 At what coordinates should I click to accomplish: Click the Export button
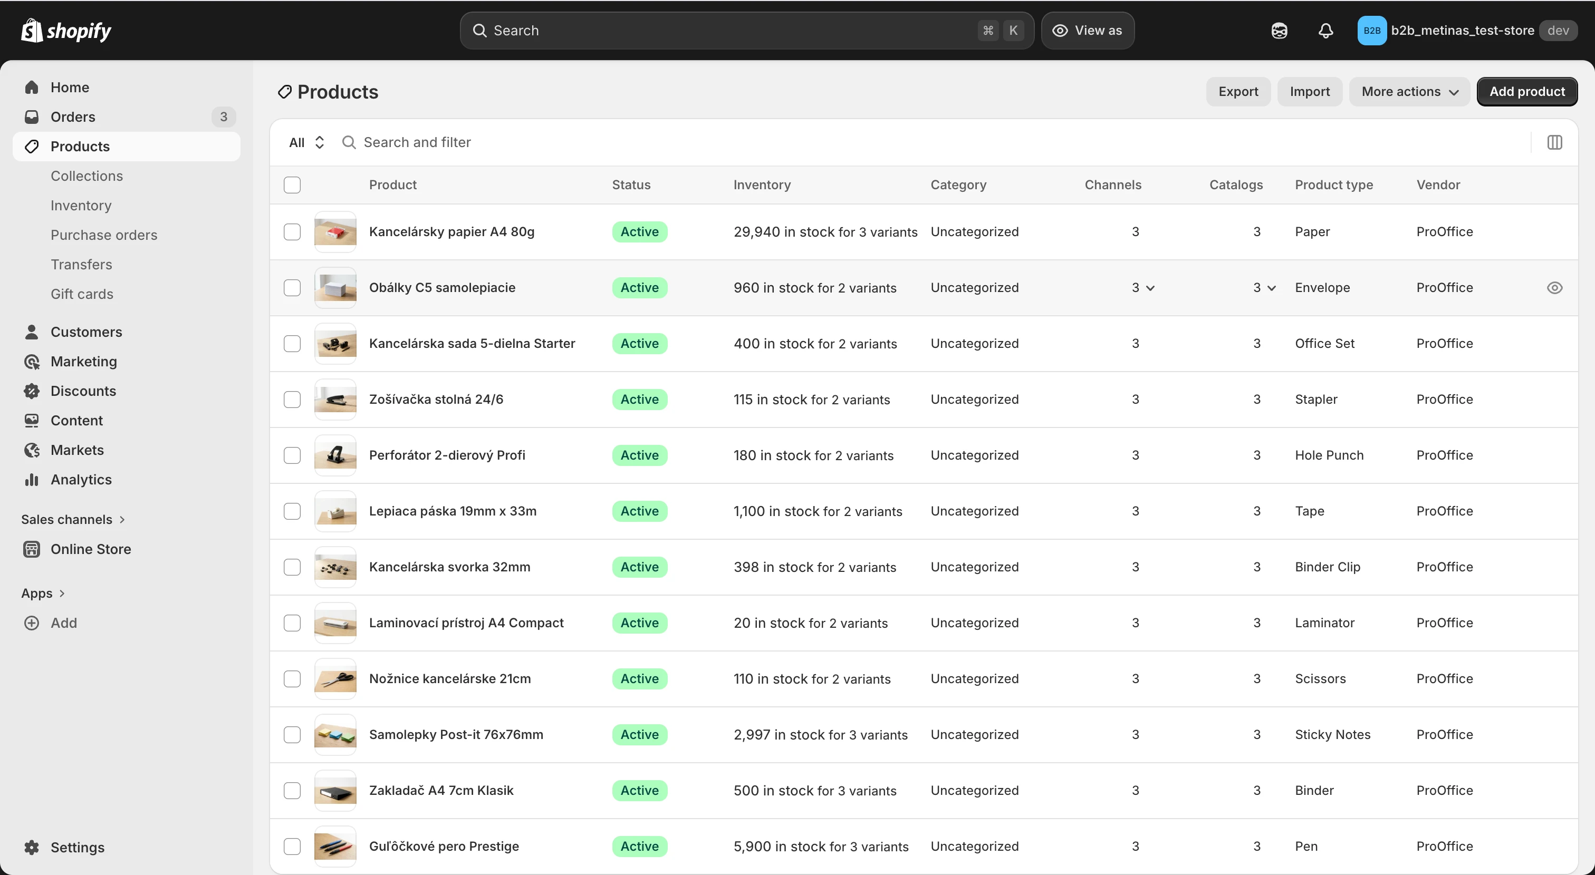1238,92
